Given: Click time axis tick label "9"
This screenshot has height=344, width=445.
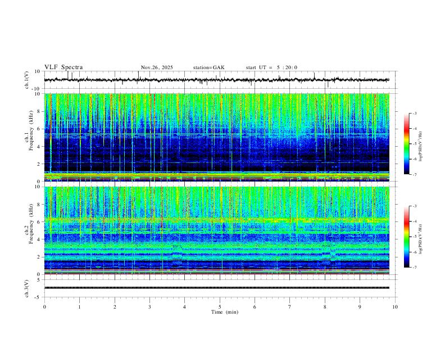Looking at the screenshot, I should click(360, 307).
